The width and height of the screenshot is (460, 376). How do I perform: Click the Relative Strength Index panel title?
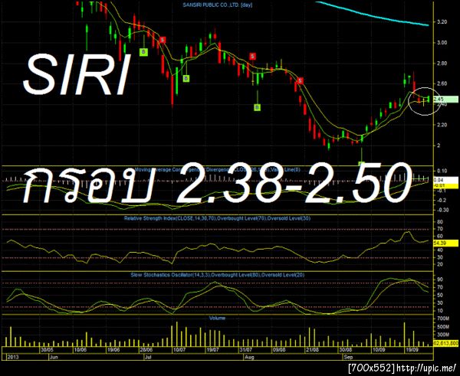click(x=218, y=218)
